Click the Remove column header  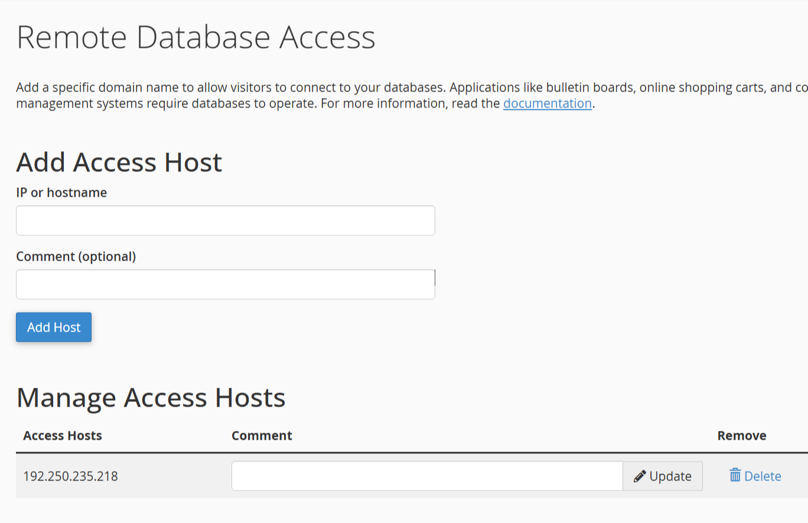741,436
